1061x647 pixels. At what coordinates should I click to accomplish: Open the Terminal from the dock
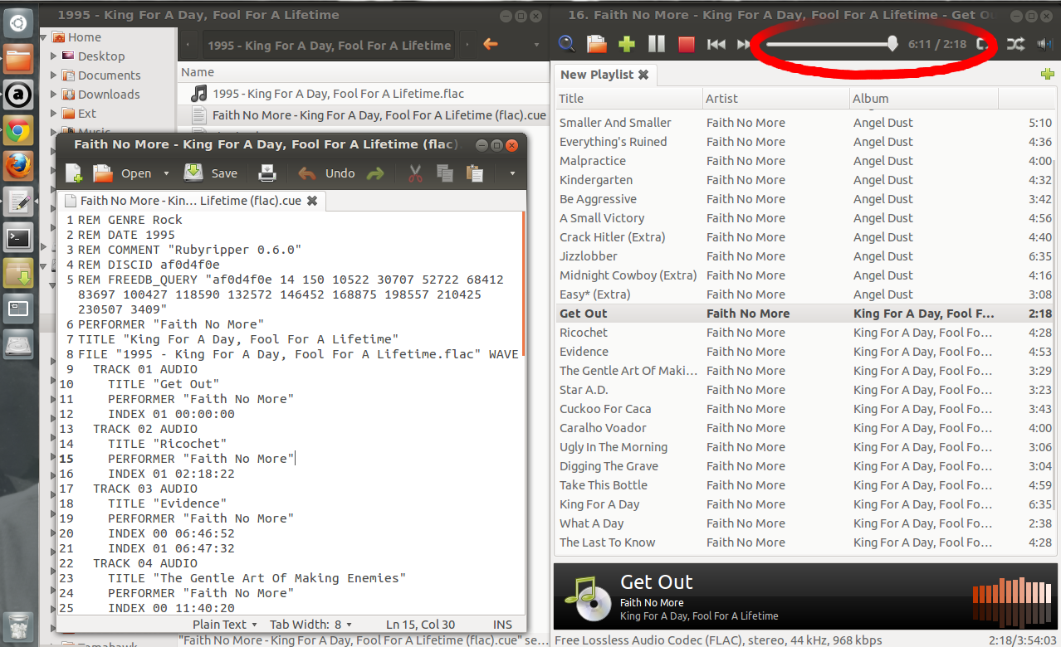click(19, 238)
